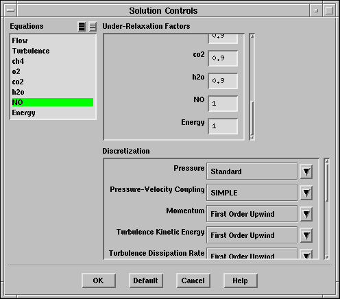The image size is (340, 299).
Task: Click SIMPLE coupling scheme field
Action: click(x=252, y=193)
